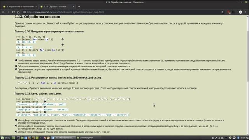Open the file manager panel launcher
This screenshot has height=140, width=249.
(x=22, y=138)
